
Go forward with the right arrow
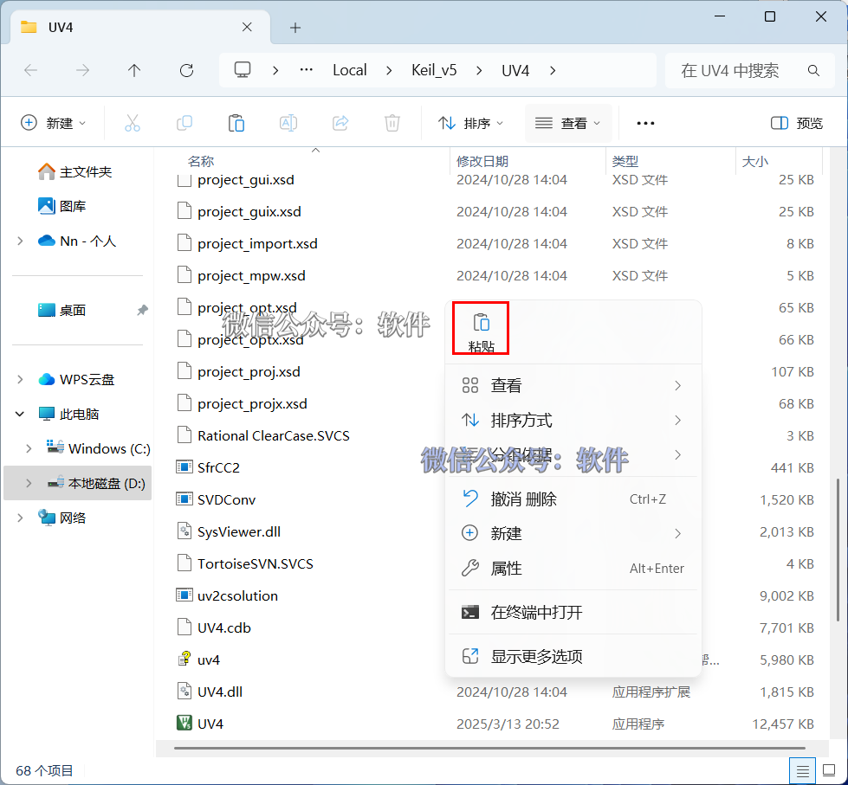82,70
